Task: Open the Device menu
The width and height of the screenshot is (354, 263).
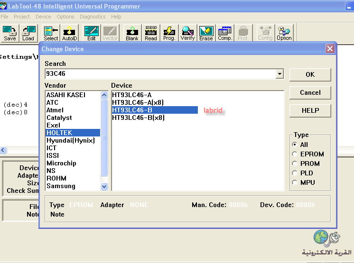Action: 43,17
